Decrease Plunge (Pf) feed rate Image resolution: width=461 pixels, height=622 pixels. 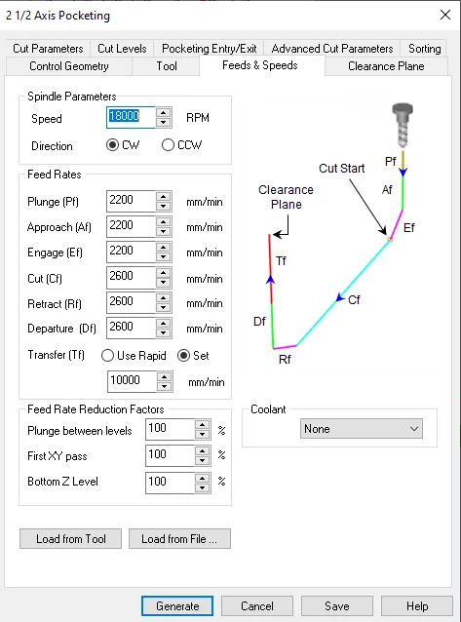(x=164, y=207)
